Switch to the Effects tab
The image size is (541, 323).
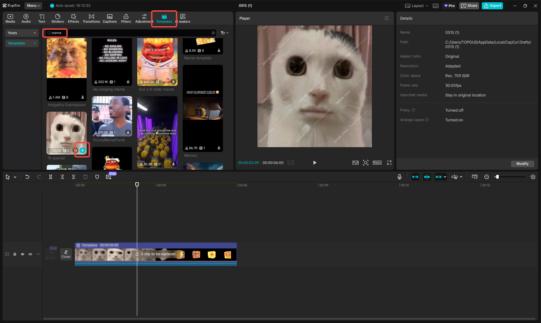73,18
